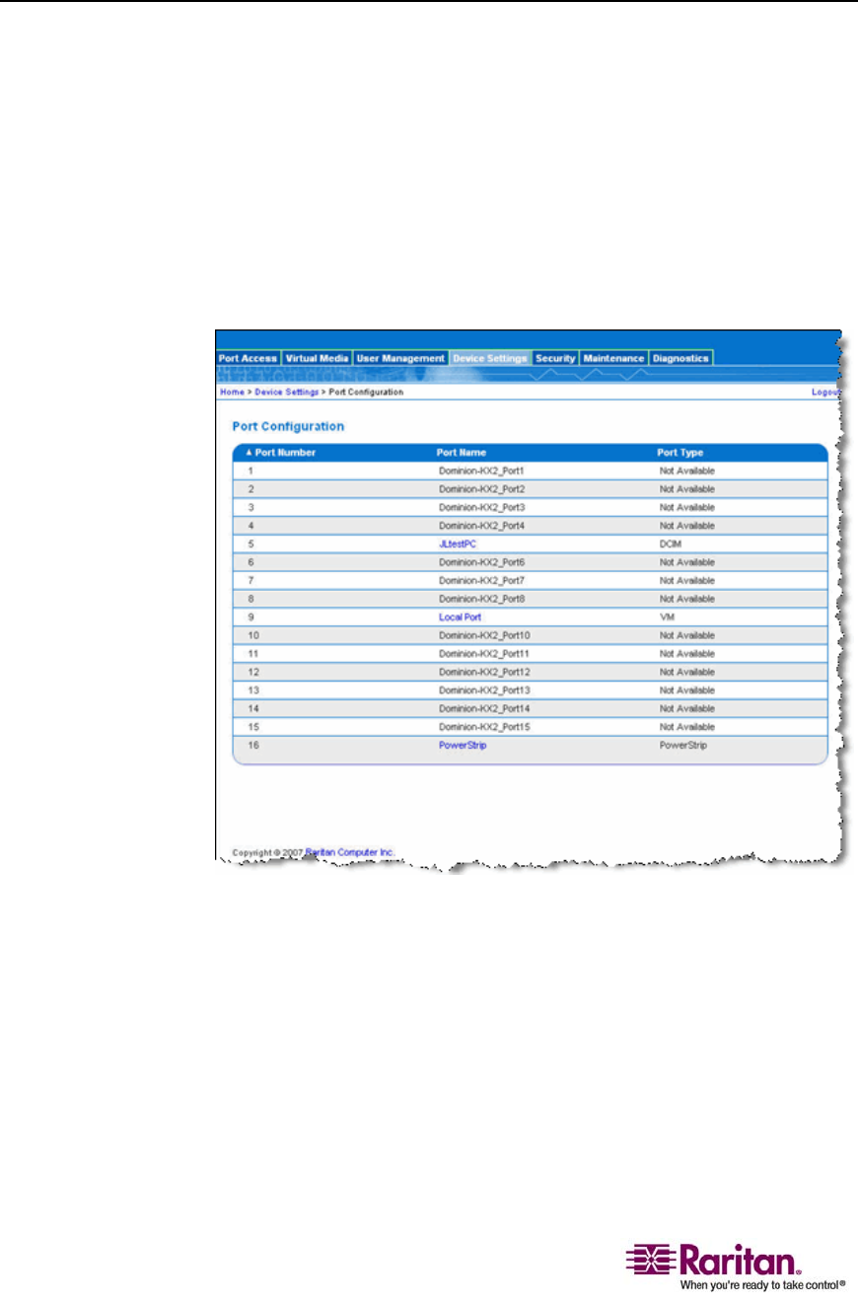
Task: Select the Dominion-KX2_Port14 name cell
Action: [484, 708]
